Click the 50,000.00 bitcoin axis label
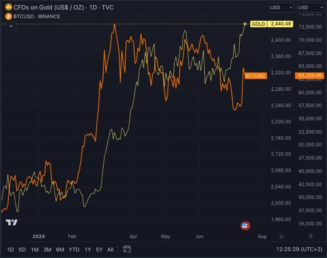The height and width of the screenshot is (258, 327). click(x=310, y=145)
